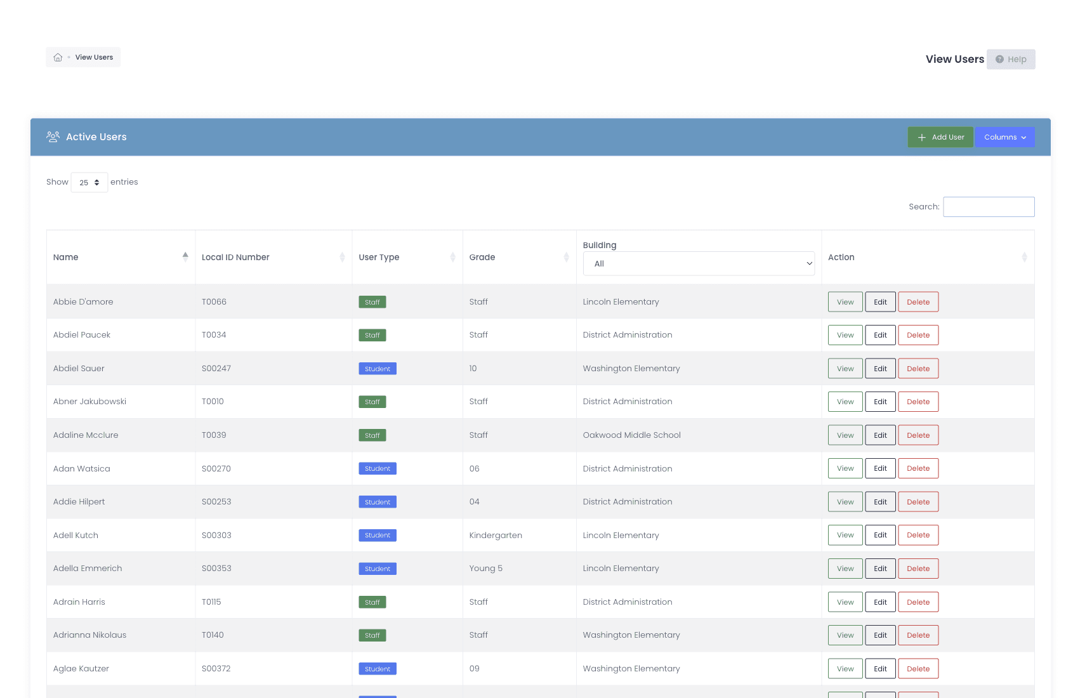Screen dimensions: 1066x698
Task: Delete Abdiel Sauer user
Action: pyautogui.click(x=918, y=369)
